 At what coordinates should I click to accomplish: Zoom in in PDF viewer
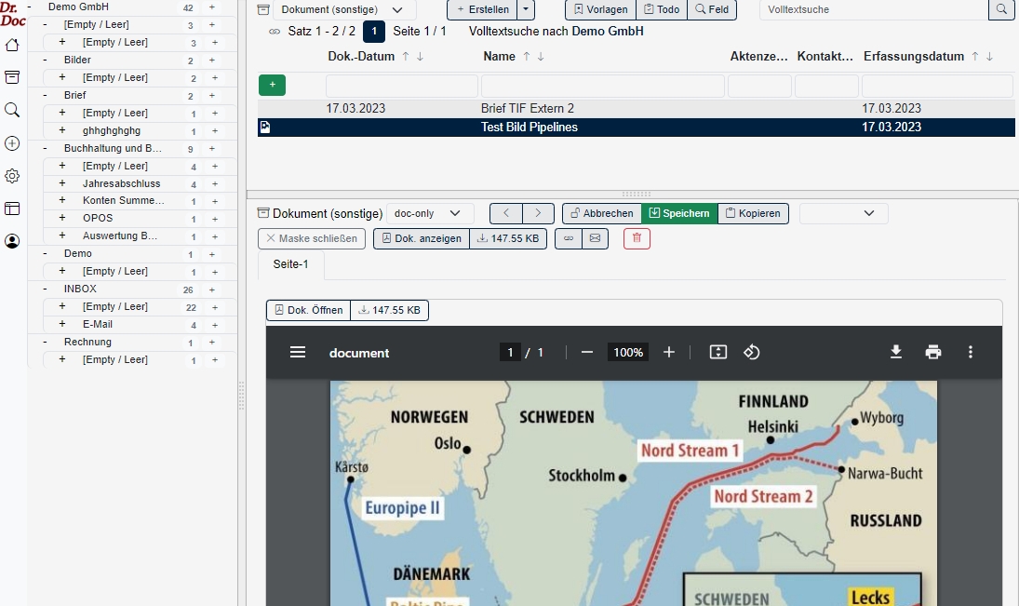669,353
